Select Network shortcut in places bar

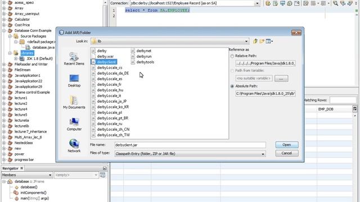[74, 146]
